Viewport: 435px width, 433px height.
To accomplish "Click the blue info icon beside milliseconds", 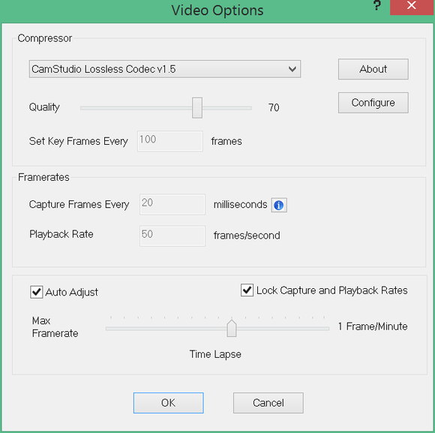I will [x=279, y=205].
